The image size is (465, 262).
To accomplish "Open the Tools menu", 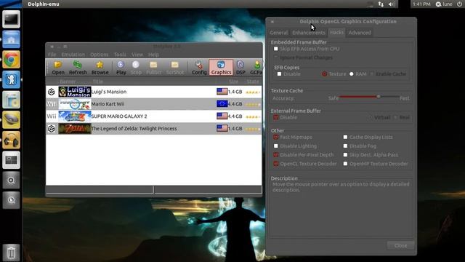I will coord(120,55).
